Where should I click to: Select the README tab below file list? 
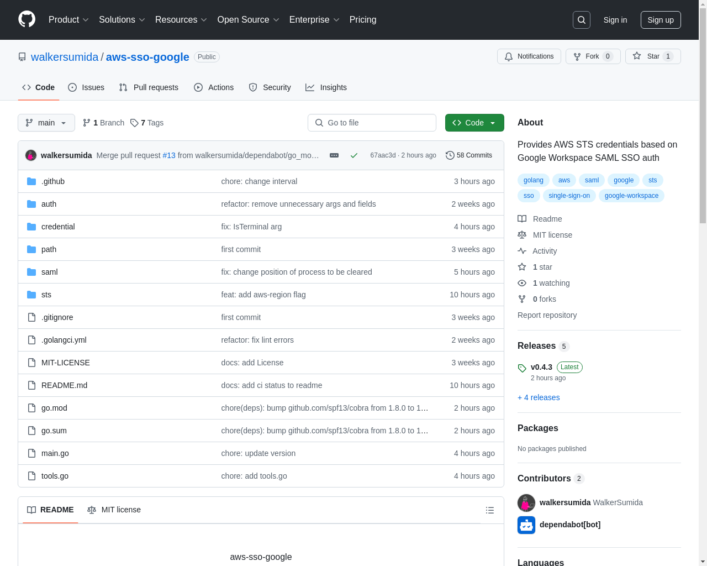tap(50, 510)
